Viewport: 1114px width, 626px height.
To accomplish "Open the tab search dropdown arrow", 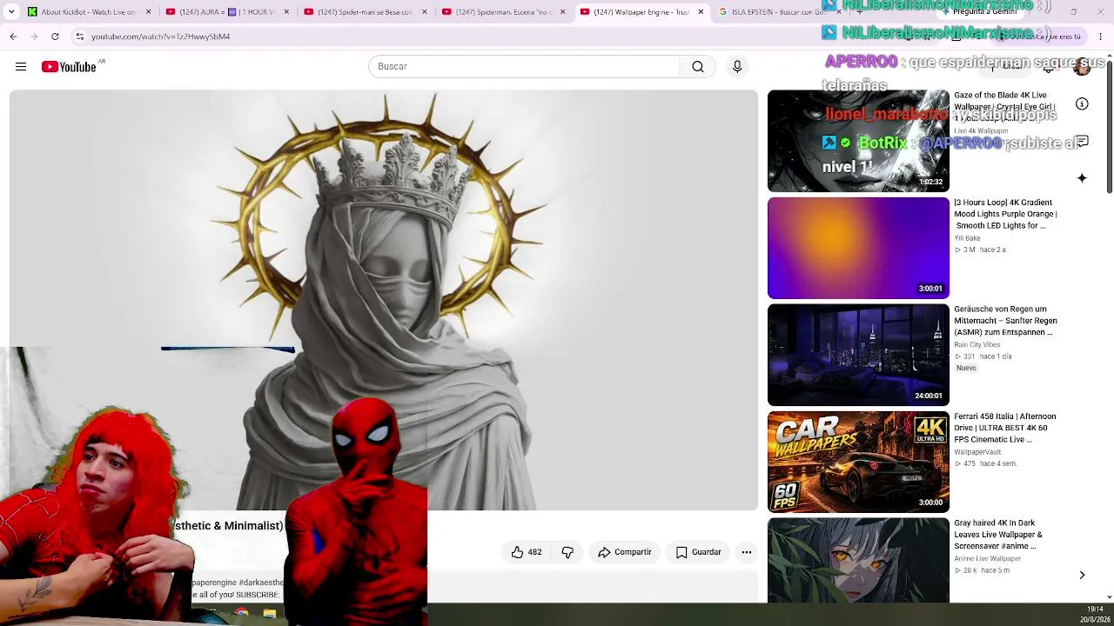I will [11, 12].
